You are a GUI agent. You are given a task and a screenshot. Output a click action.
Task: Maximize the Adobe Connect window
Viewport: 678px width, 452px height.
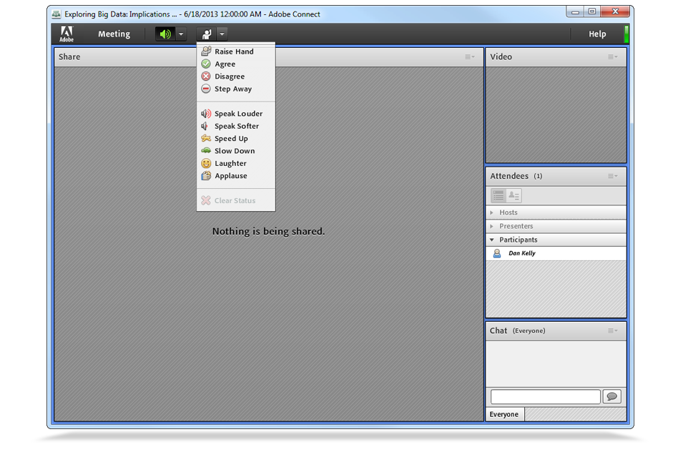pos(592,11)
